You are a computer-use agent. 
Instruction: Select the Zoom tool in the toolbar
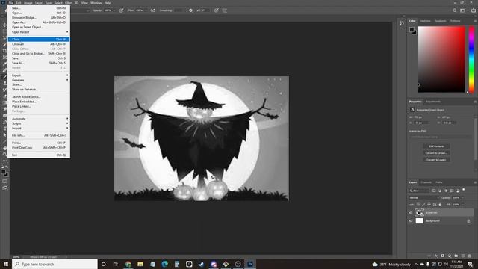tap(4, 155)
